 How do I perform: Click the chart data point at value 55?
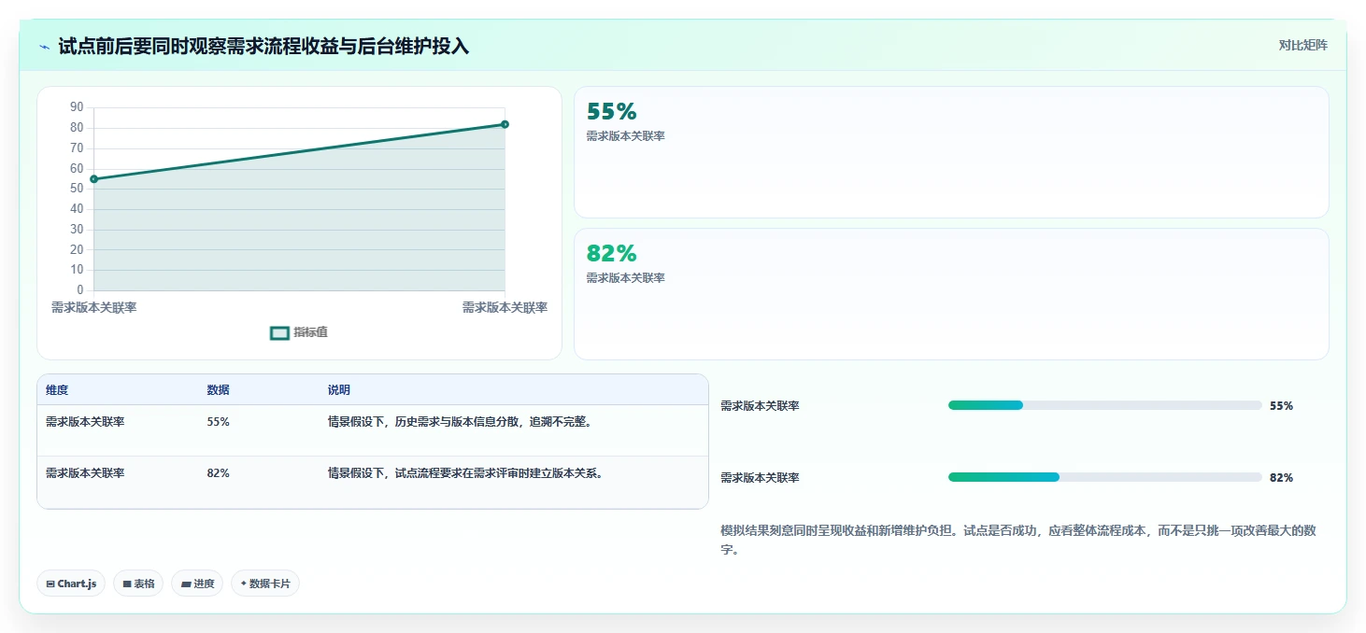(x=94, y=179)
